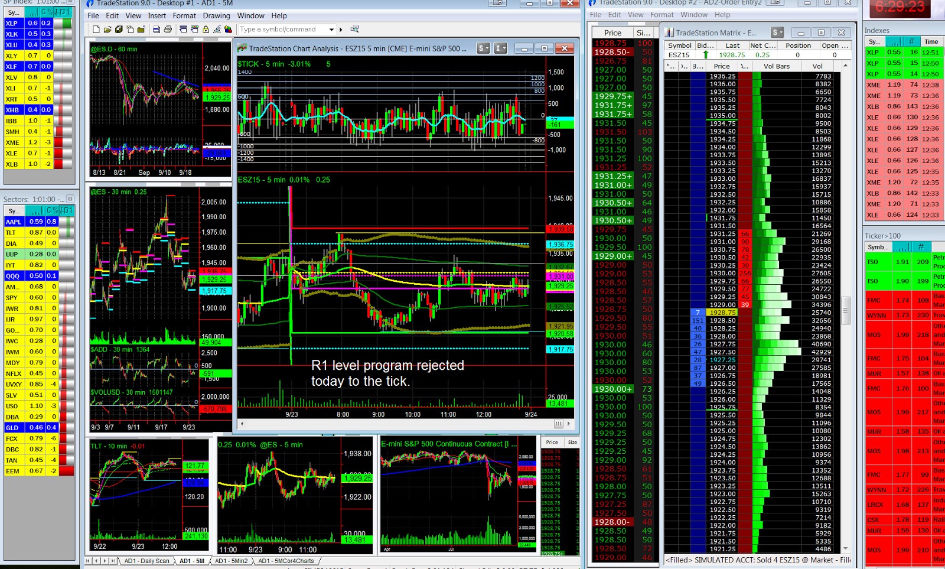945x569 pixels.
Task: Click the New Window toolbar icon
Action: (96, 29)
